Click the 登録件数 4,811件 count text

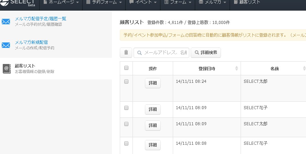165,23
